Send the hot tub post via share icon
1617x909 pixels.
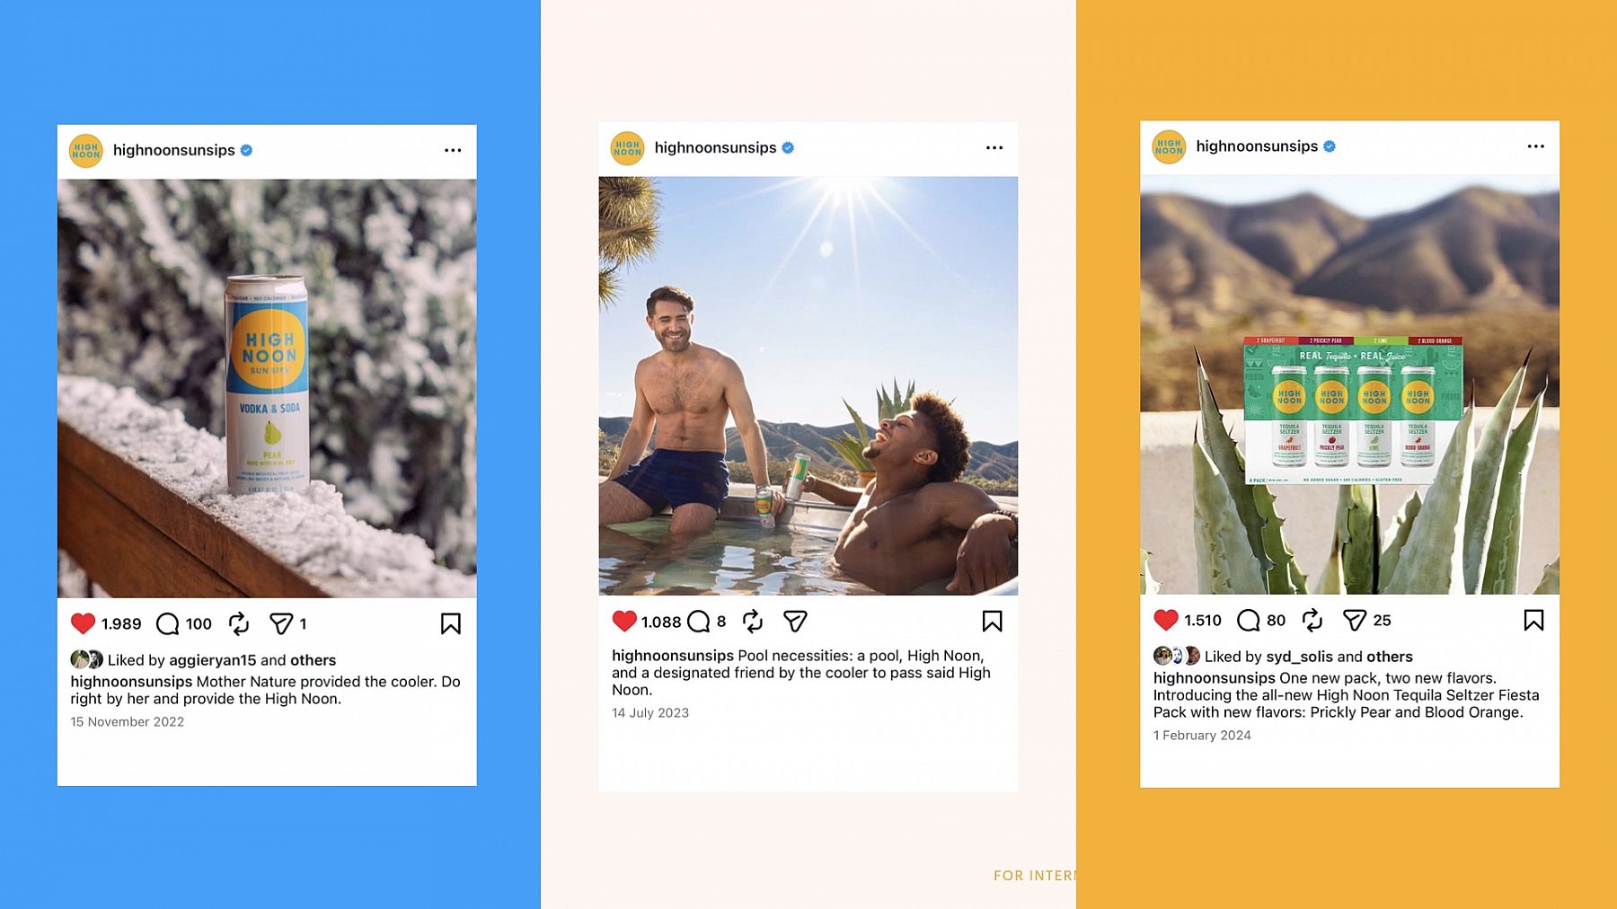click(795, 621)
